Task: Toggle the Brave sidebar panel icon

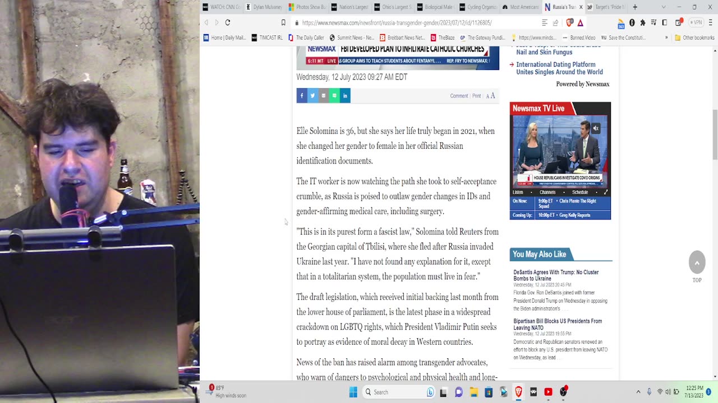Action: tap(665, 22)
